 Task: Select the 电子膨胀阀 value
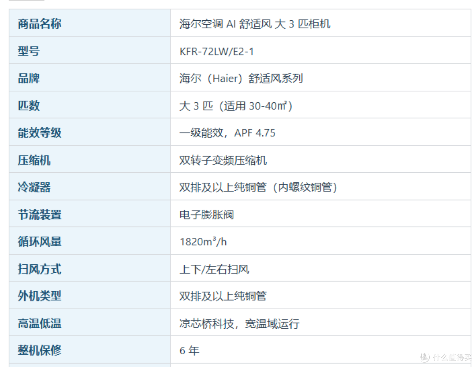tap(207, 215)
